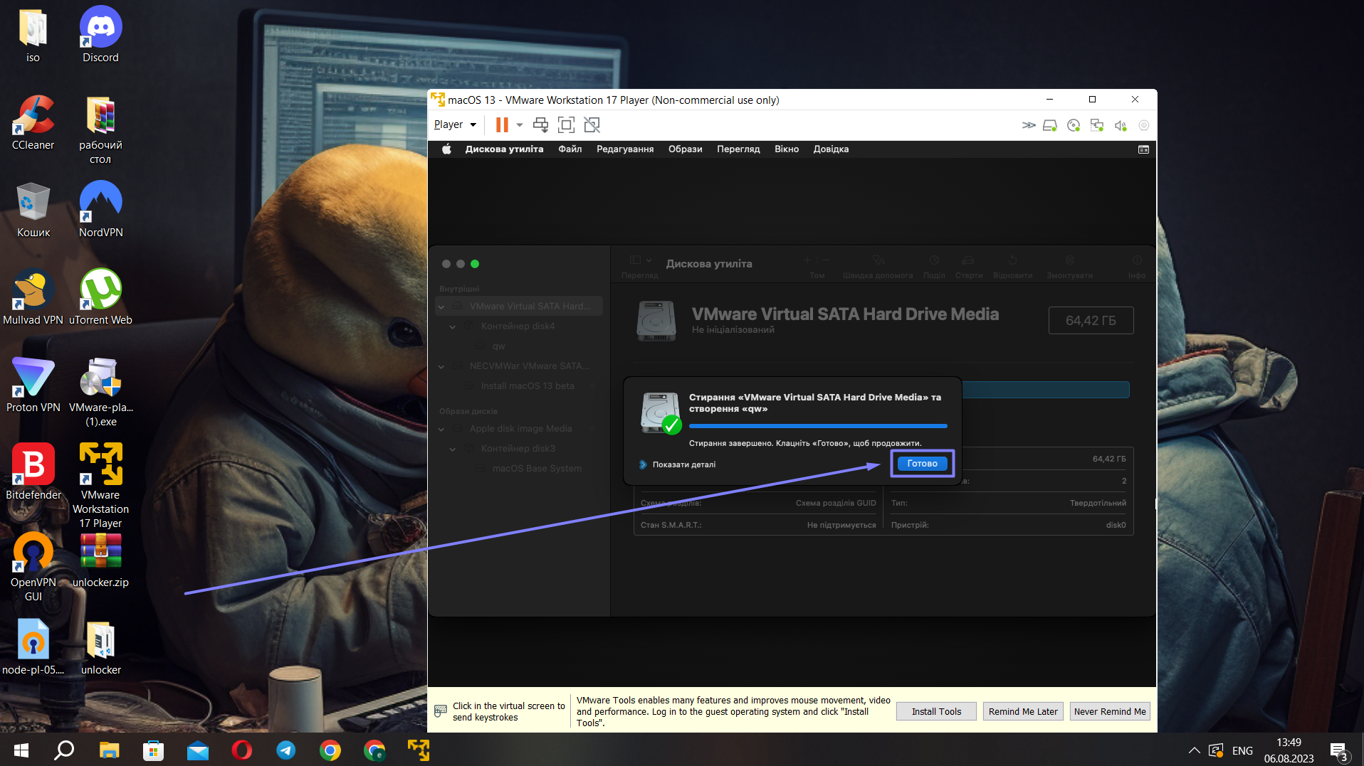Click Remind Me Later button

(1022, 711)
